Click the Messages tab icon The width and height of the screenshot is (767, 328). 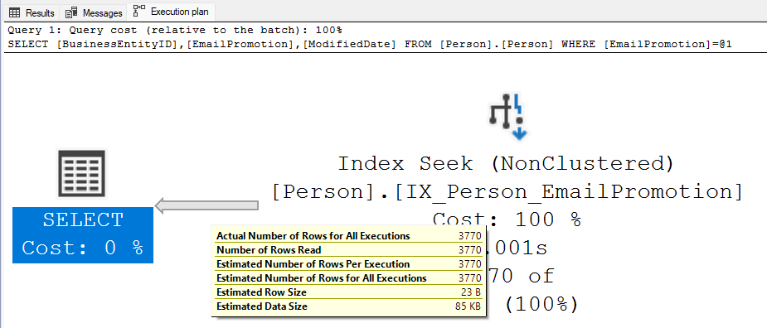tap(71, 12)
